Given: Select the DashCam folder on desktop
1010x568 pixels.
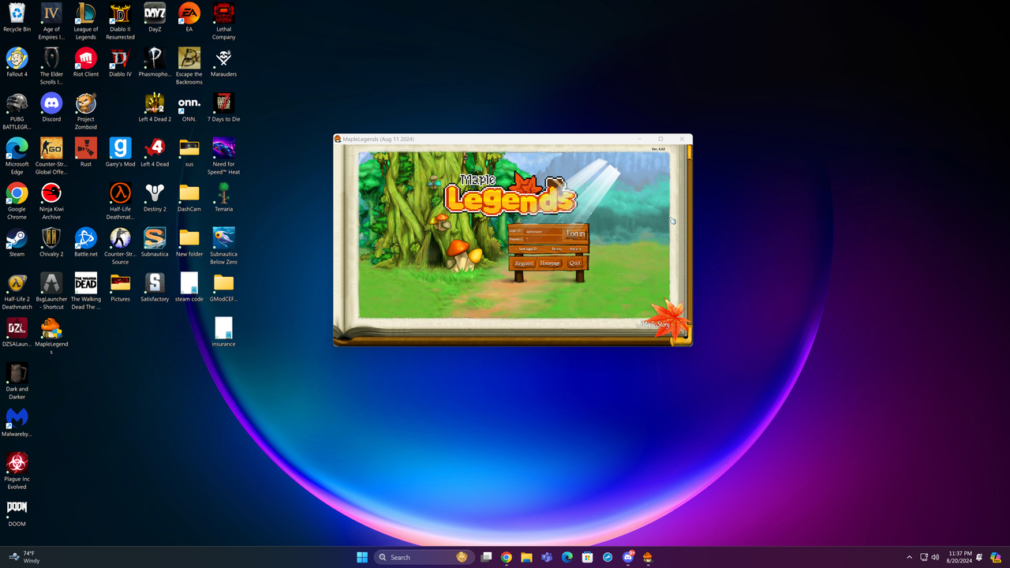Looking at the screenshot, I should [189, 197].
